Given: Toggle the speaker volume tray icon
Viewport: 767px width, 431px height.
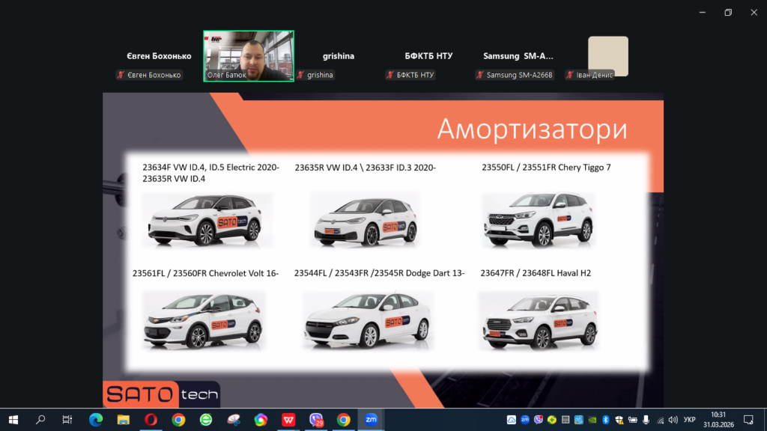Looking at the screenshot, I should 673,420.
